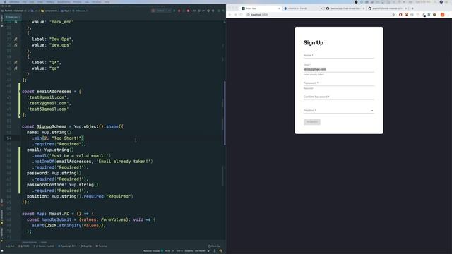
Task: Open Search Everywhere magnifier in IDE toolbar
Action: 223,11
